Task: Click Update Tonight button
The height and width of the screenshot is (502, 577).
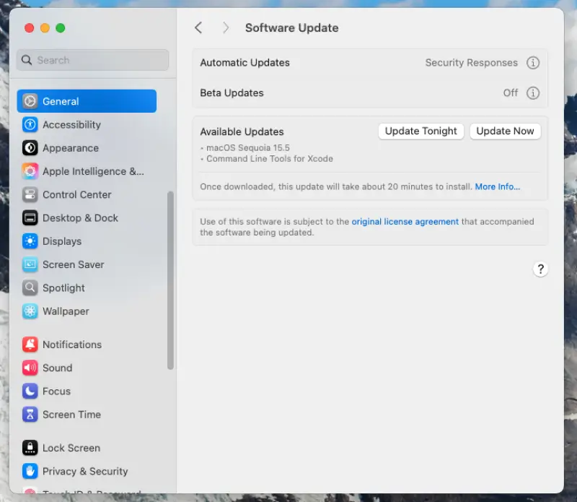Action: coord(421,131)
